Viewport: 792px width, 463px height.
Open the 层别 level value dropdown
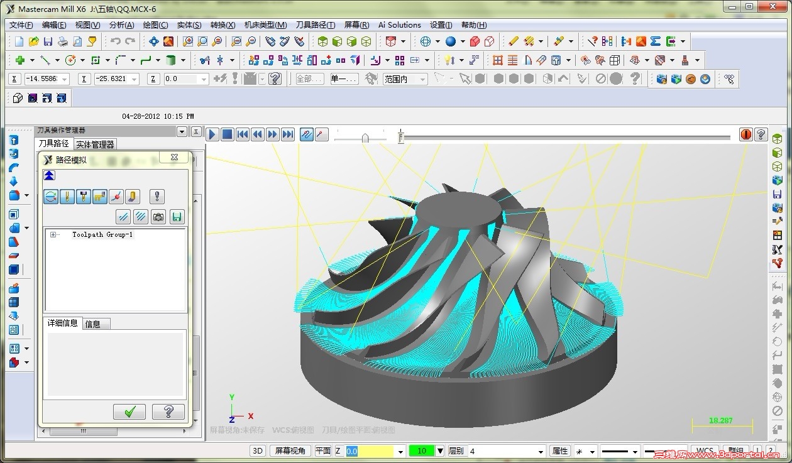(541, 451)
